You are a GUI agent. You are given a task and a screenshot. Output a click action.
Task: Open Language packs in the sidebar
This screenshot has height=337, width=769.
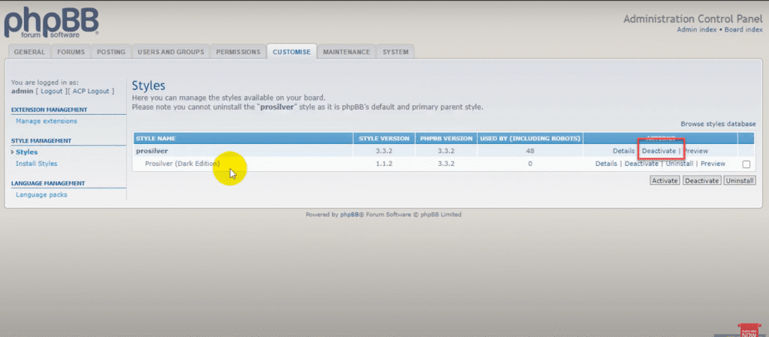tap(41, 195)
